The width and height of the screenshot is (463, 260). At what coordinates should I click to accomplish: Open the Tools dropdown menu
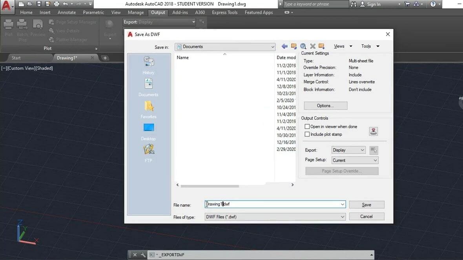(x=370, y=46)
